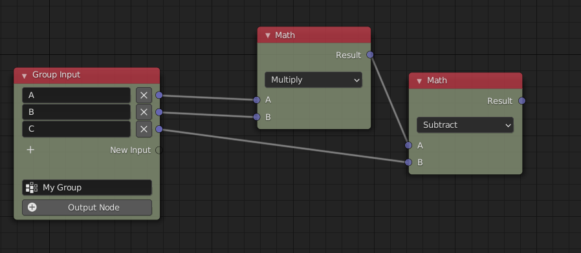
Task: Click the empty New Input socket
Action: [159, 150]
